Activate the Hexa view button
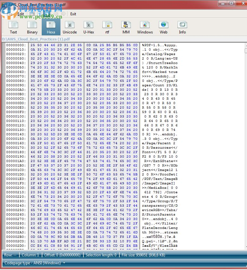 point(51,27)
